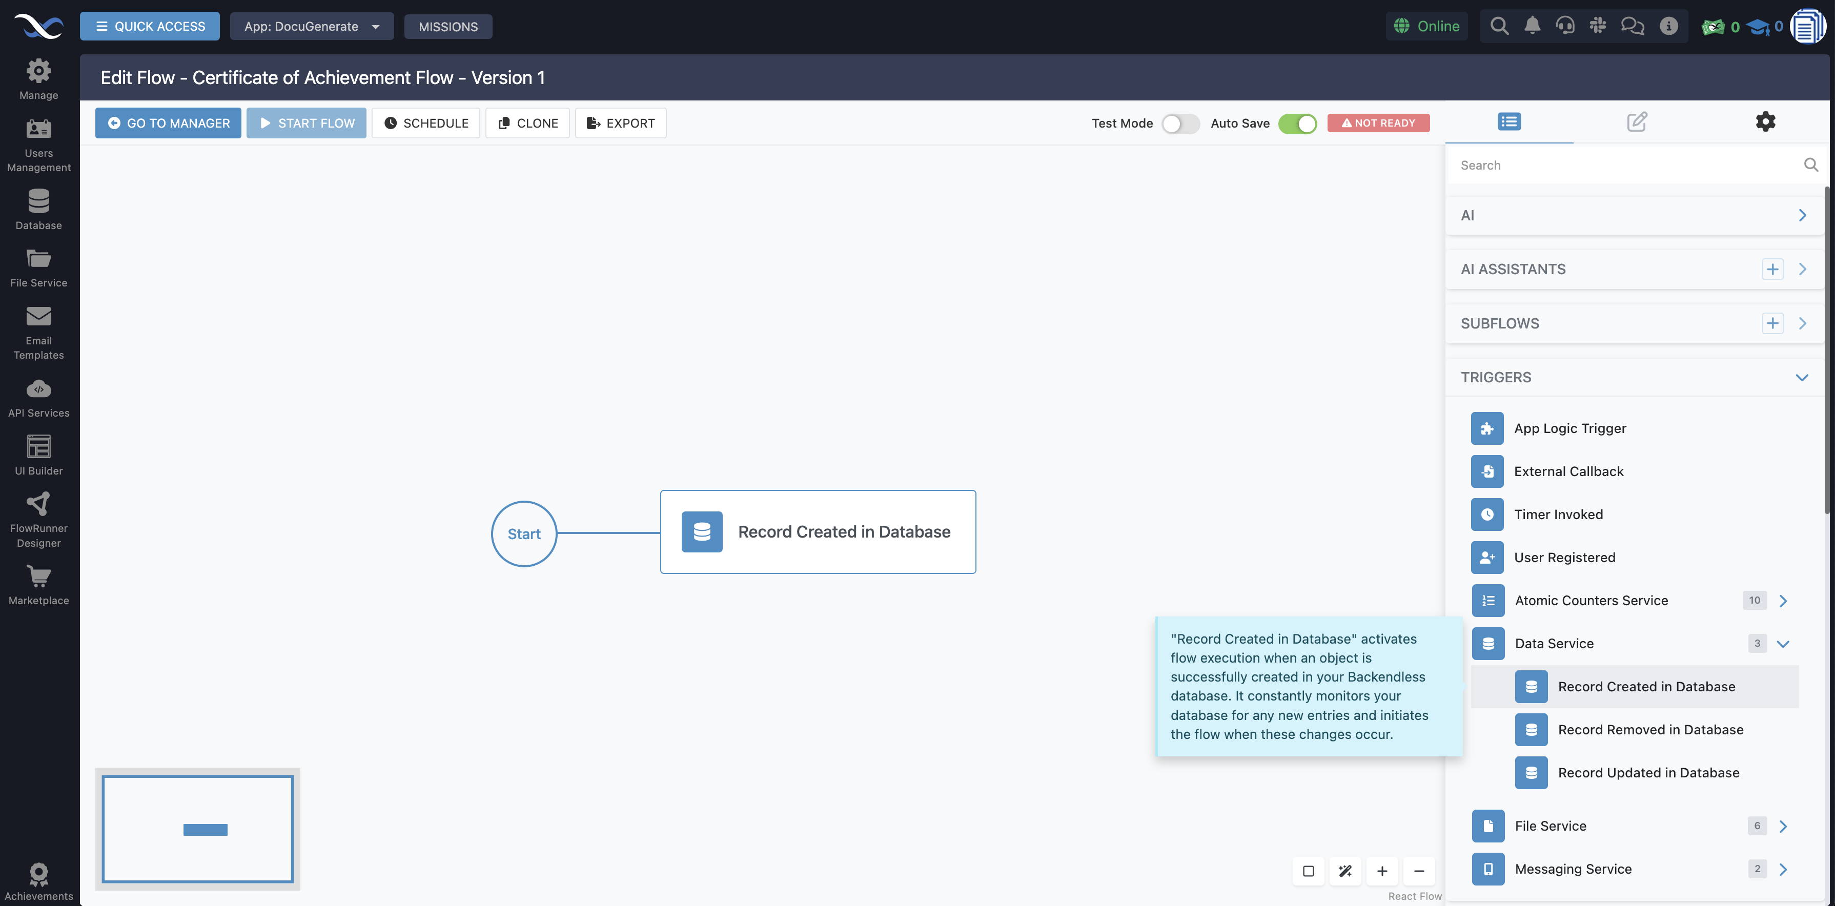Toggle fullscreen in the React Flow controls
Image resolution: width=1835 pixels, height=906 pixels.
click(x=1308, y=871)
